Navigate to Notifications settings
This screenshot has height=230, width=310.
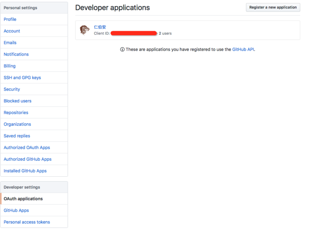tap(16, 54)
